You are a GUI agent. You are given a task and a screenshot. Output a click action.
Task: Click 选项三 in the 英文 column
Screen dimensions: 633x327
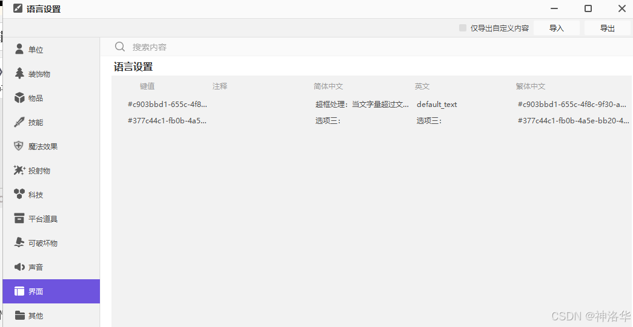[x=429, y=121]
